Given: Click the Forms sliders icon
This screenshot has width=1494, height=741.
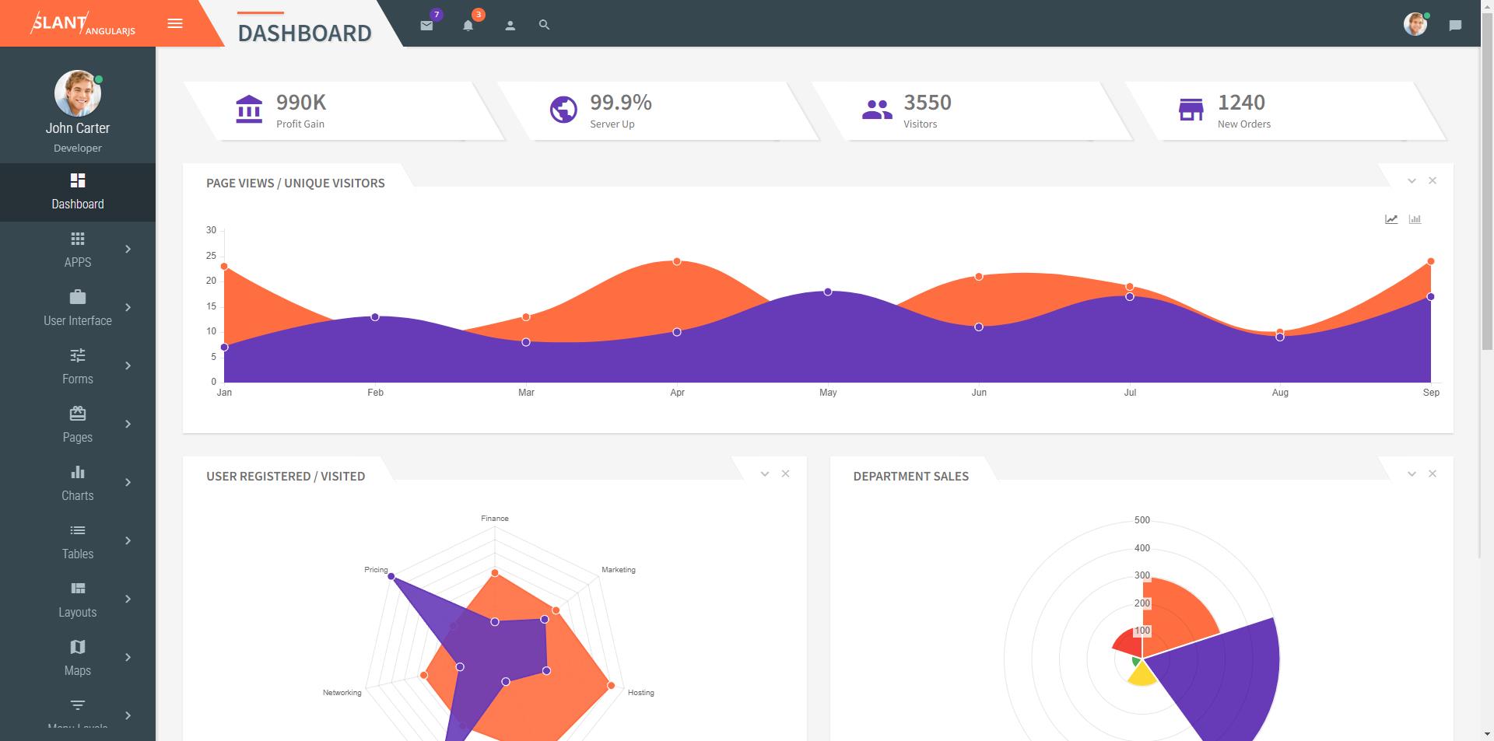Looking at the screenshot, I should [78, 355].
